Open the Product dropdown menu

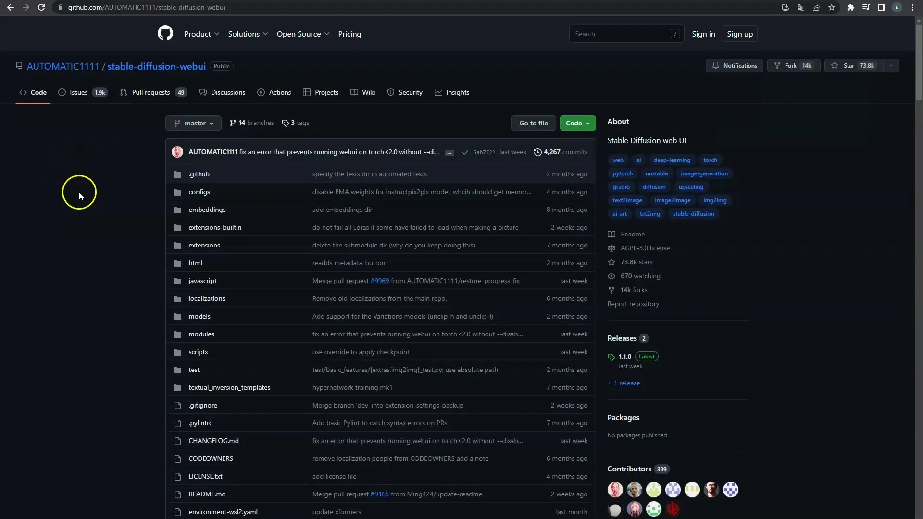click(201, 34)
